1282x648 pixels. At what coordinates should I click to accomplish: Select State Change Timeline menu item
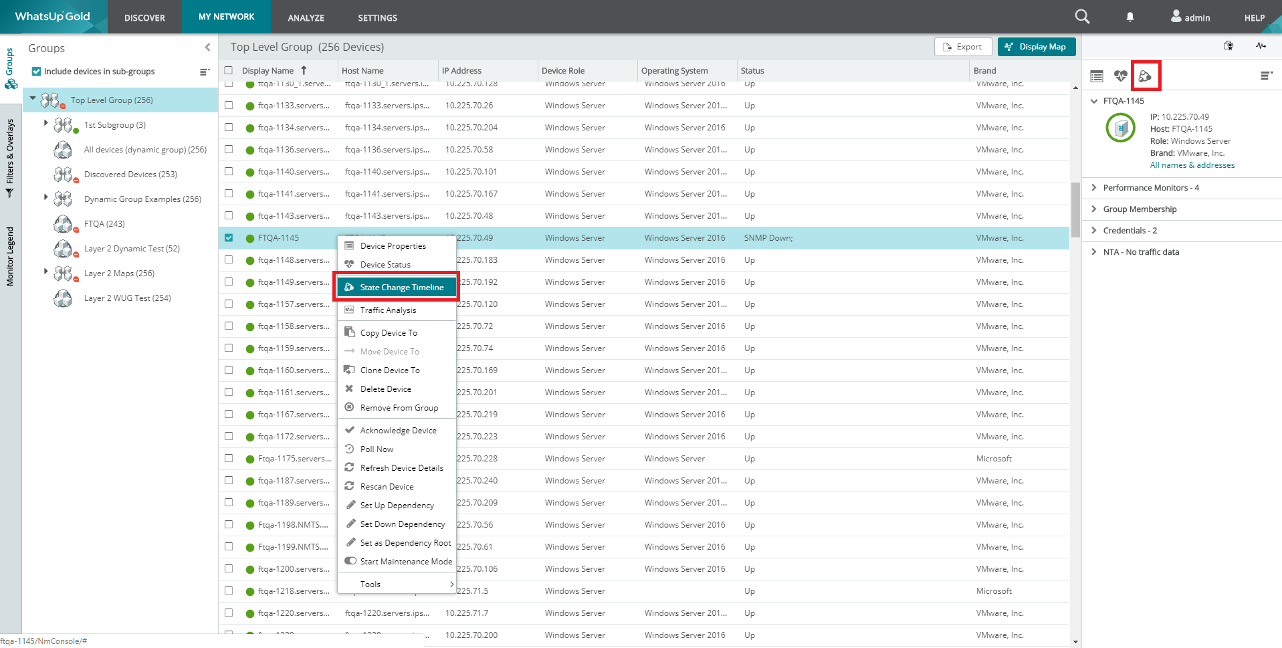click(x=397, y=288)
